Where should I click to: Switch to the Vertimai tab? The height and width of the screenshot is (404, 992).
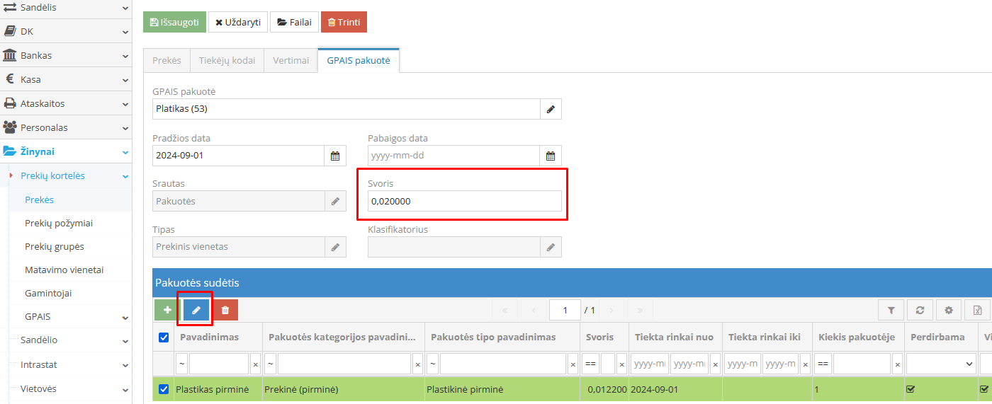point(291,60)
